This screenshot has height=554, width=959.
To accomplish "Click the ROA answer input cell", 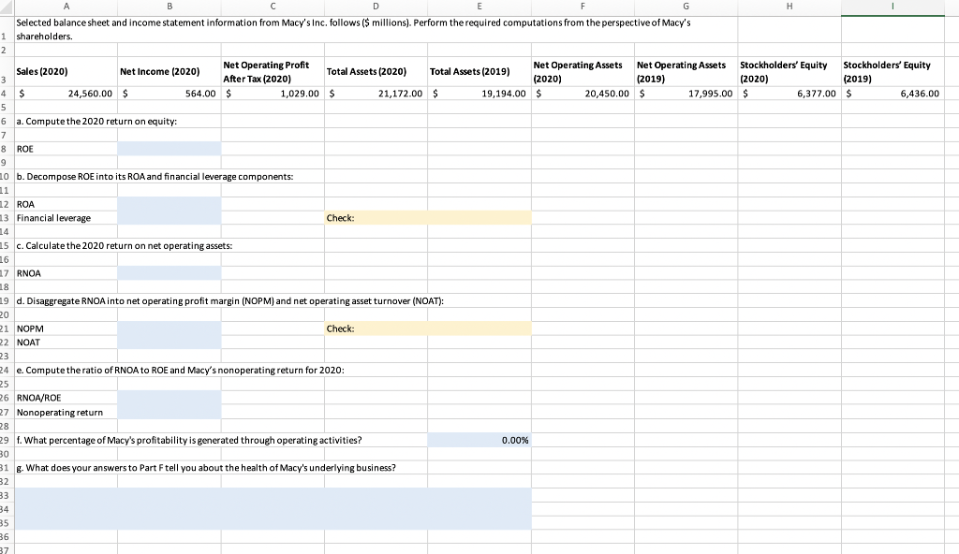I will [x=169, y=204].
